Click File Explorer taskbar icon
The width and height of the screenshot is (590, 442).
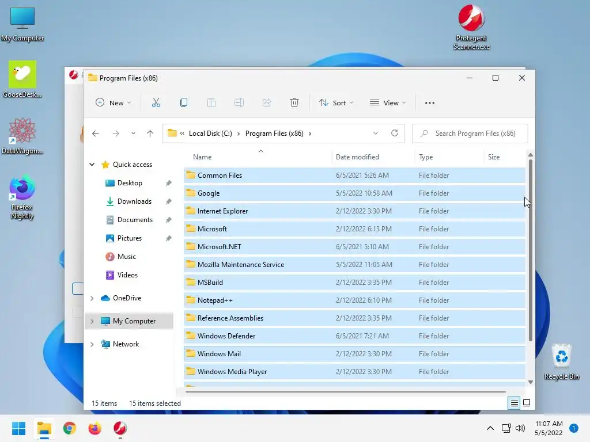44,428
